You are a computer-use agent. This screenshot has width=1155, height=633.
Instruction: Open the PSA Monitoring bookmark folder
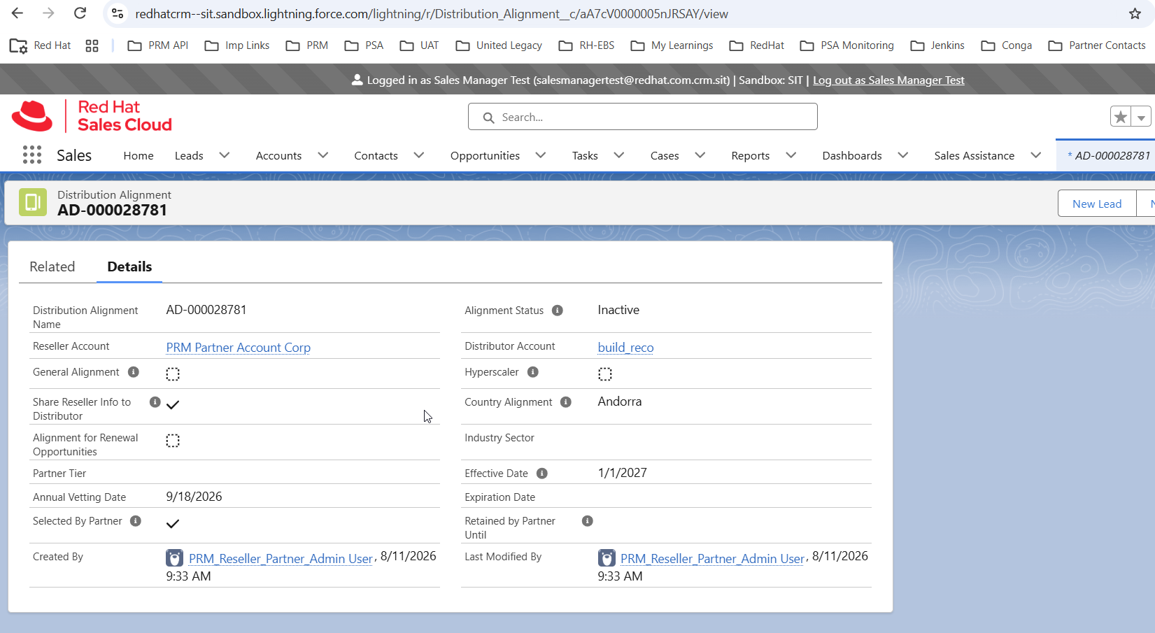point(847,45)
